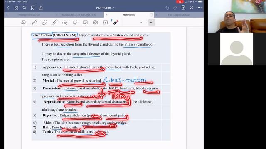The image size is (266, 149).
Task: Select the Image insert tool
Action: (x=85, y=22)
